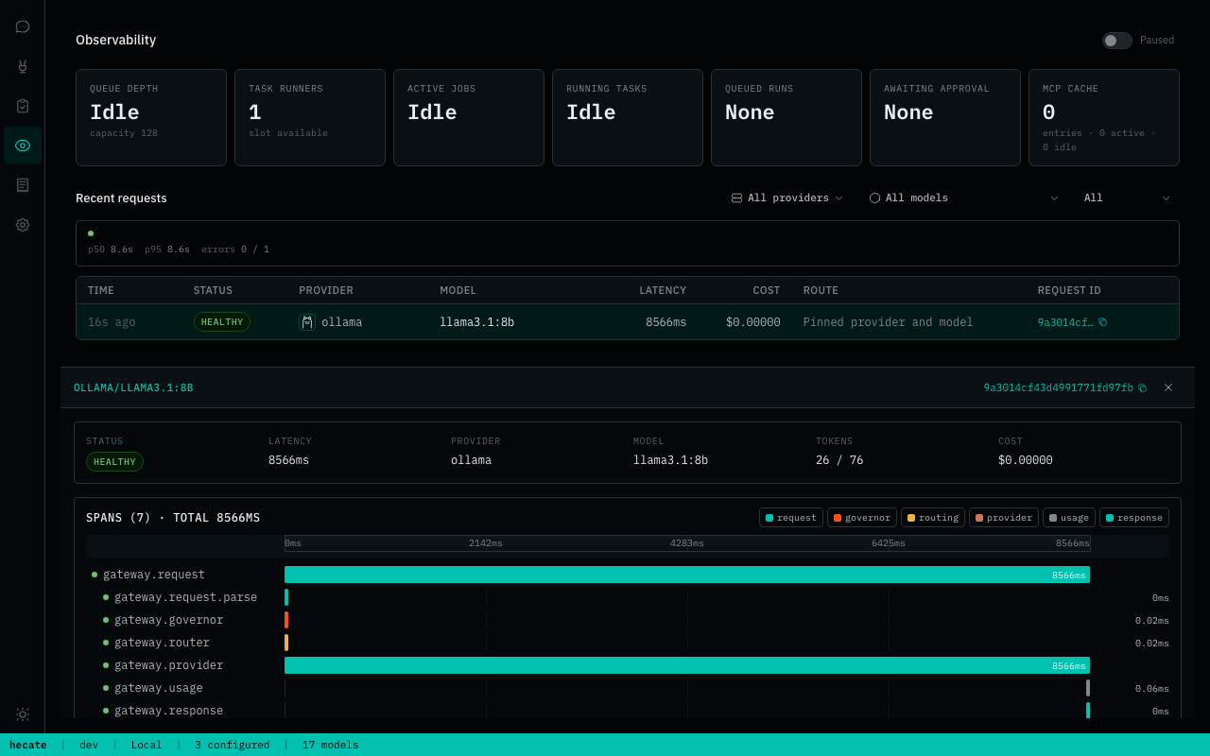Click 17 models in status bar

[x=331, y=745]
